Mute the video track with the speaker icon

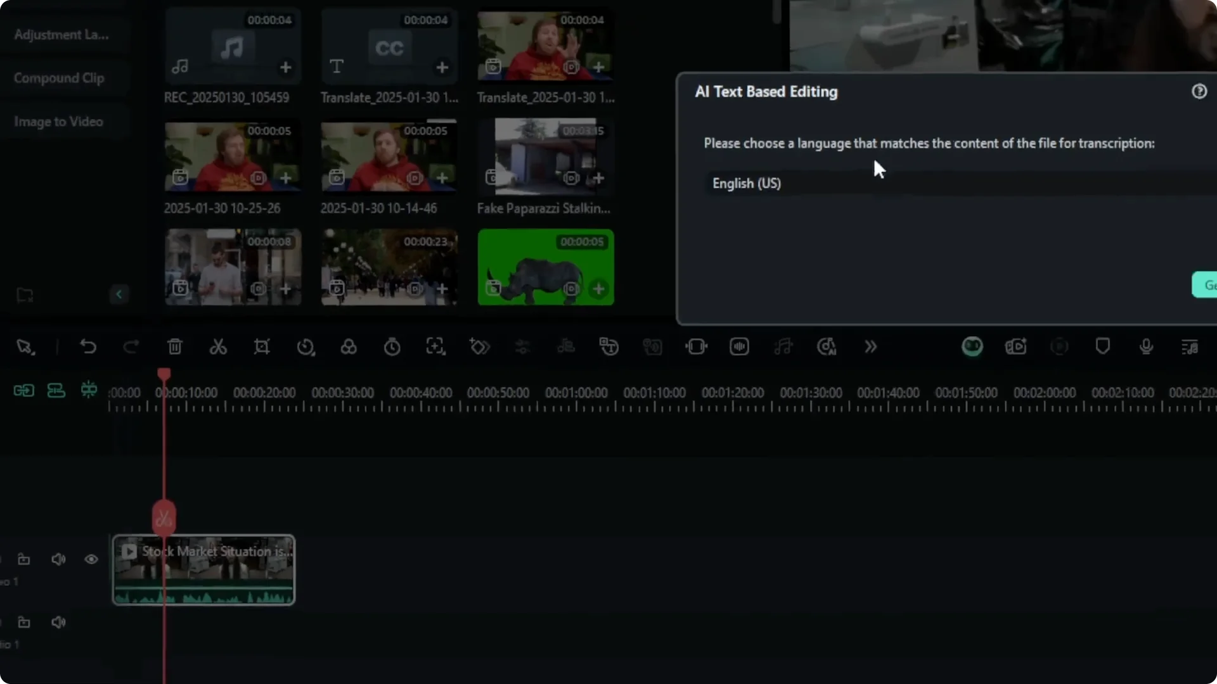point(58,559)
